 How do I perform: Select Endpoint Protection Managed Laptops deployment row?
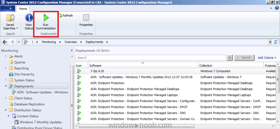coord(175,95)
